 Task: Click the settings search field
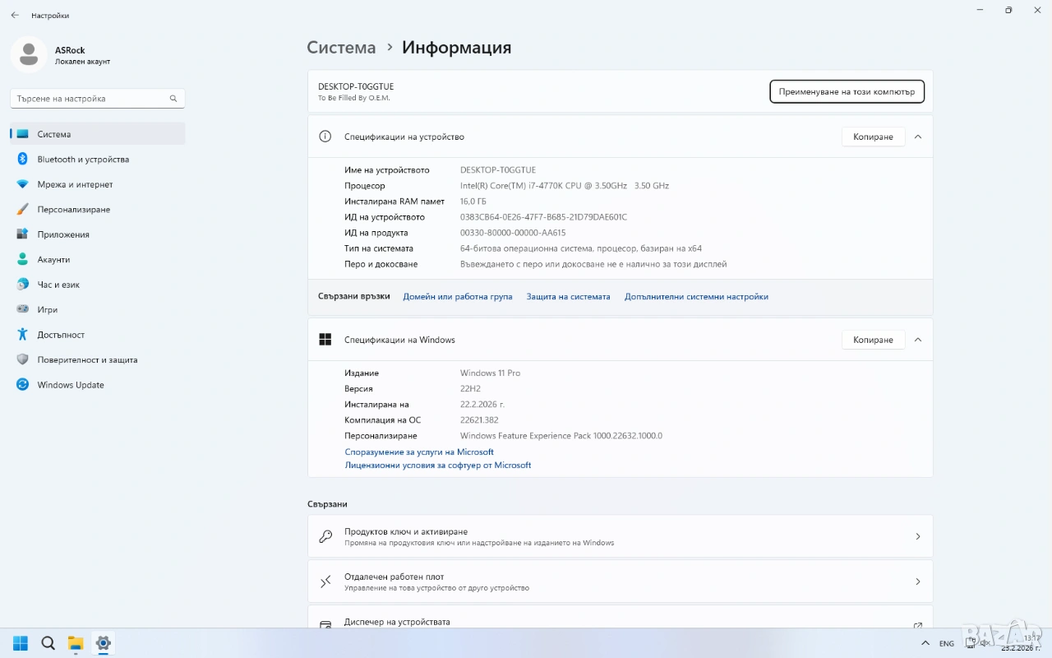pyautogui.click(x=90, y=99)
